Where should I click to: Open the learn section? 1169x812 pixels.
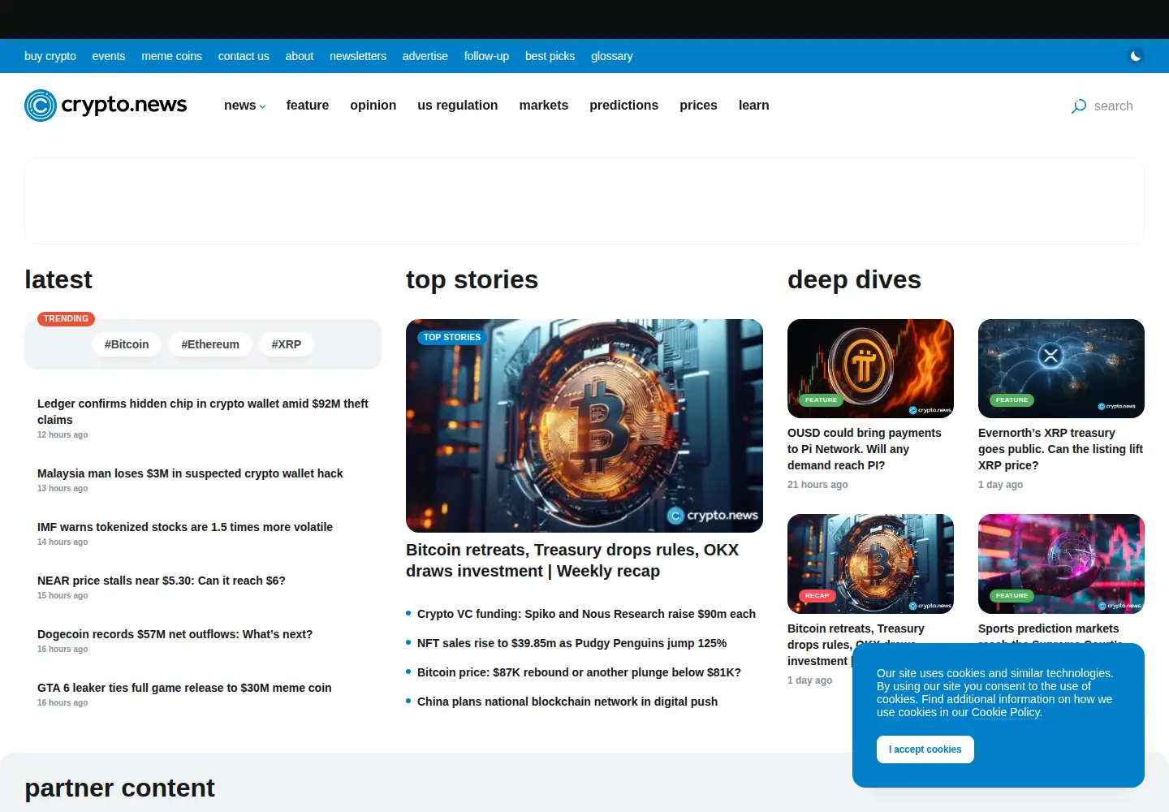pyautogui.click(x=754, y=106)
